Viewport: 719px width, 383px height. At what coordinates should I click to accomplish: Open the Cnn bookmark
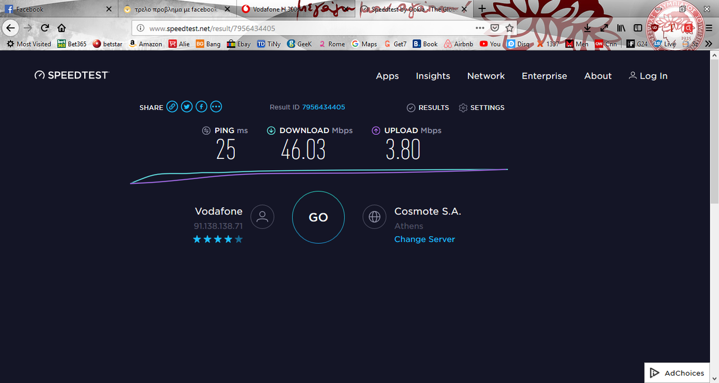point(606,44)
